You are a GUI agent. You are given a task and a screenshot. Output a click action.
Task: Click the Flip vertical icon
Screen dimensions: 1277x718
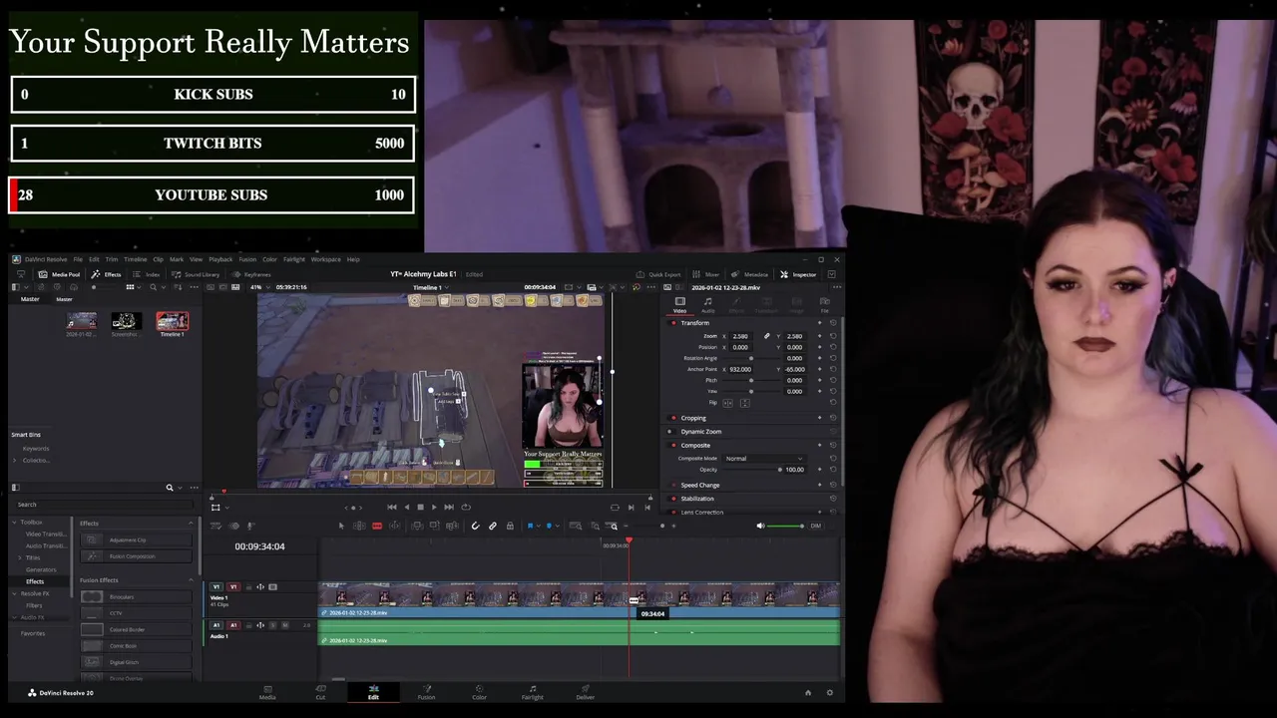coord(745,403)
